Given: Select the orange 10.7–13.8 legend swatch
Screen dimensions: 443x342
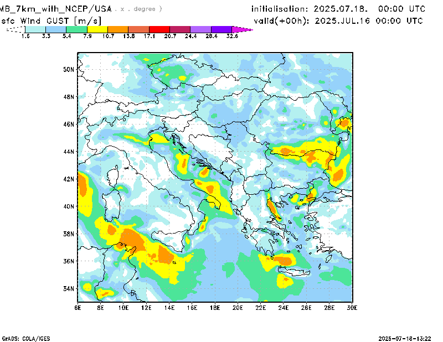Looking at the screenshot, I should 118,29.
